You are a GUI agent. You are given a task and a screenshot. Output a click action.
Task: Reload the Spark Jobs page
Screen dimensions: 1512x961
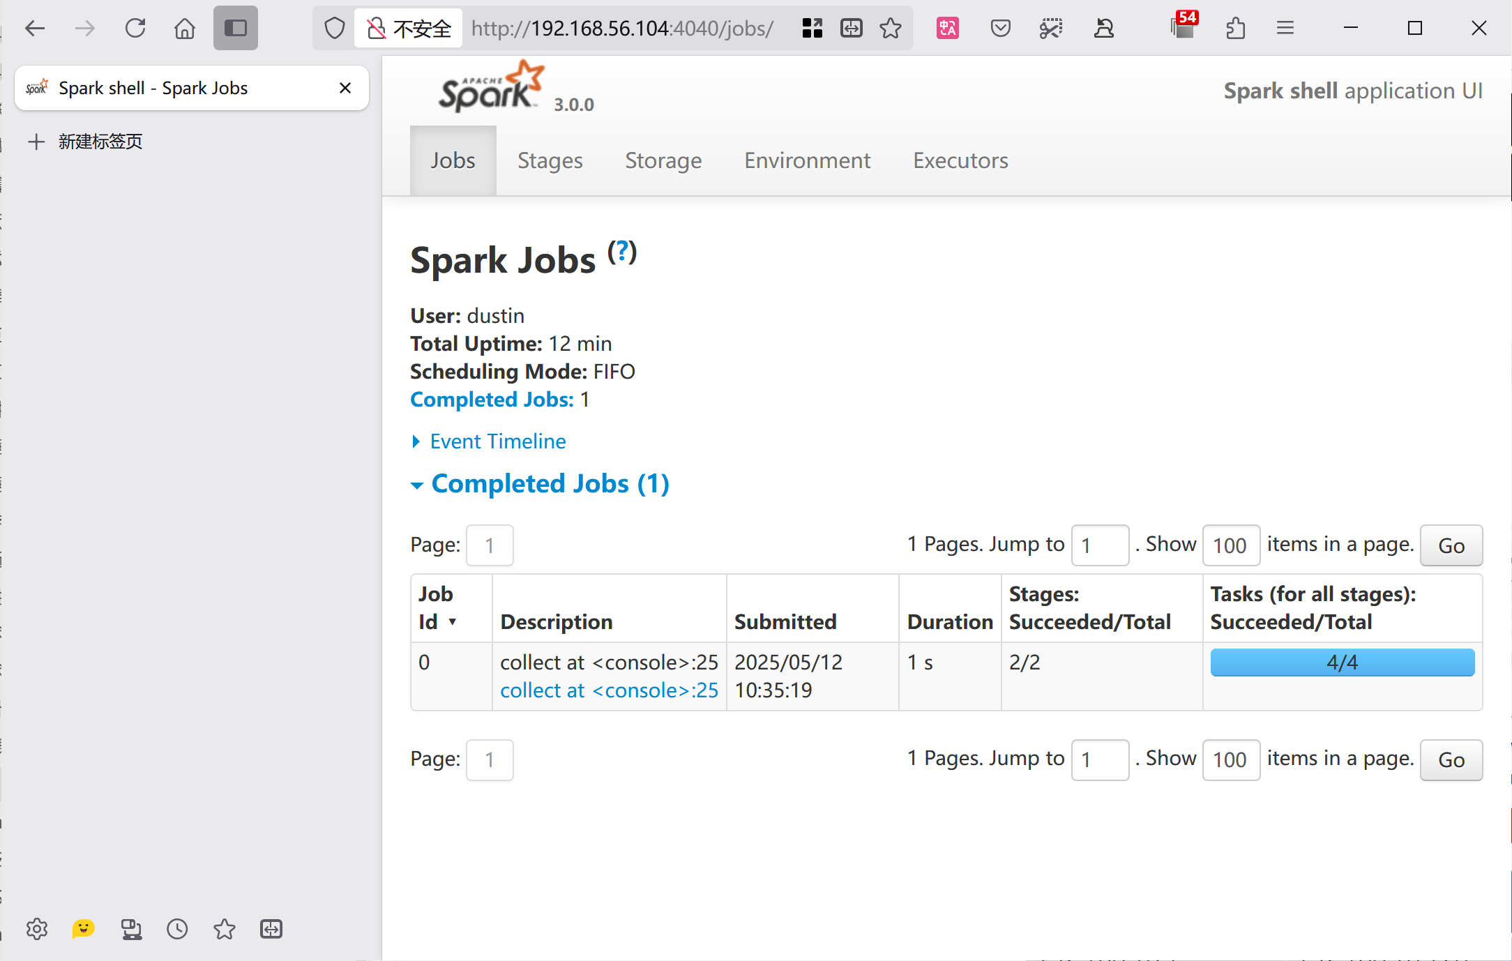[135, 29]
